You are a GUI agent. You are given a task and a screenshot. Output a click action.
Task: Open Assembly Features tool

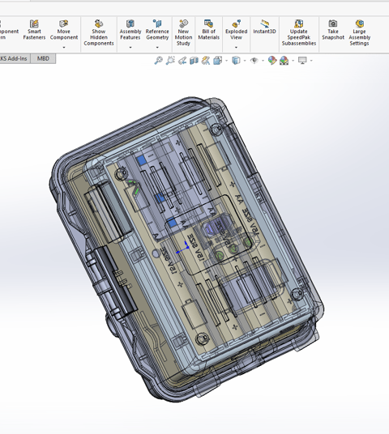[130, 30]
